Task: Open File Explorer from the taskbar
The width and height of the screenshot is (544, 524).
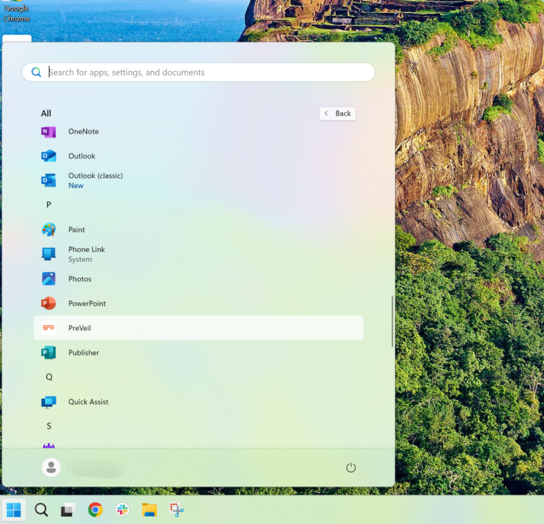Action: [150, 509]
